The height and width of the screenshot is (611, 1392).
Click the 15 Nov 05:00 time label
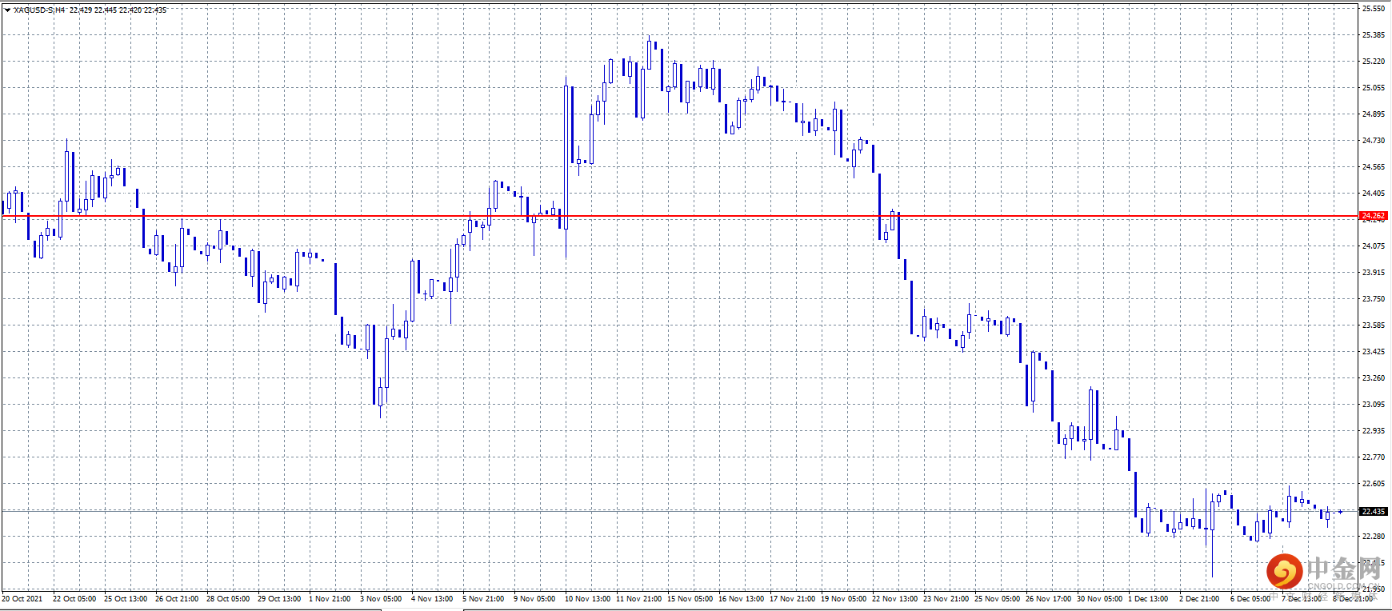point(690,599)
